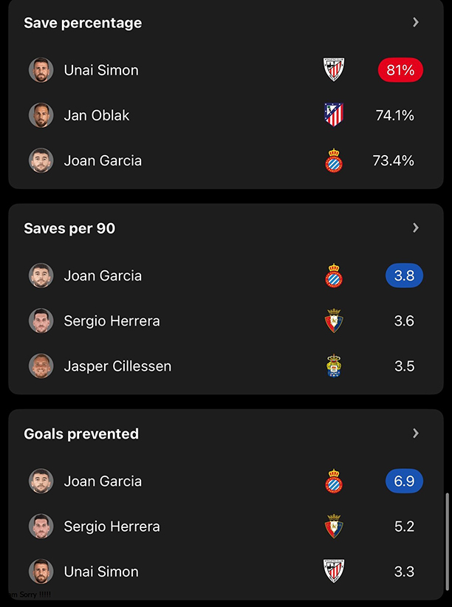
Task: Open Osasuna crest in Goals prevented list
Action: pos(334,526)
